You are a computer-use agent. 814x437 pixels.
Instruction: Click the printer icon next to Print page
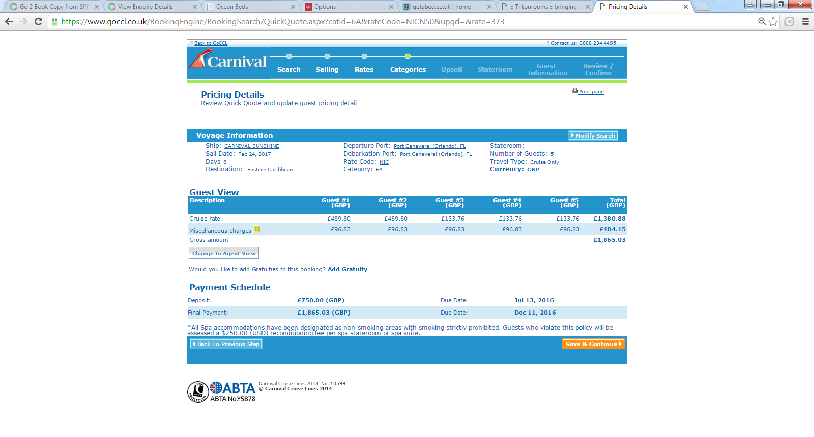[x=575, y=91]
